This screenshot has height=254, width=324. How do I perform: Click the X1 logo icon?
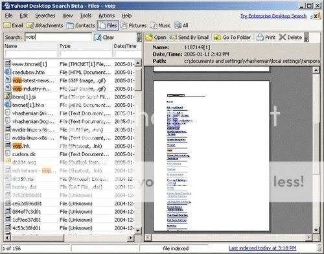316,16
